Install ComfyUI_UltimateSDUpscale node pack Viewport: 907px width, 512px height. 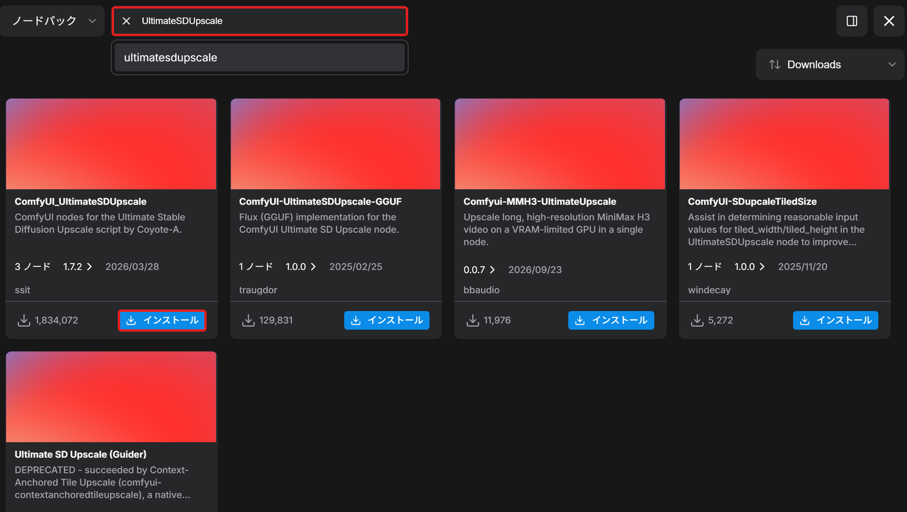162,320
